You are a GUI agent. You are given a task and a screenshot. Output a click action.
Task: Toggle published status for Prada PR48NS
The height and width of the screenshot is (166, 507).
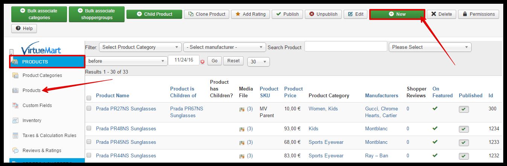(x=464, y=129)
